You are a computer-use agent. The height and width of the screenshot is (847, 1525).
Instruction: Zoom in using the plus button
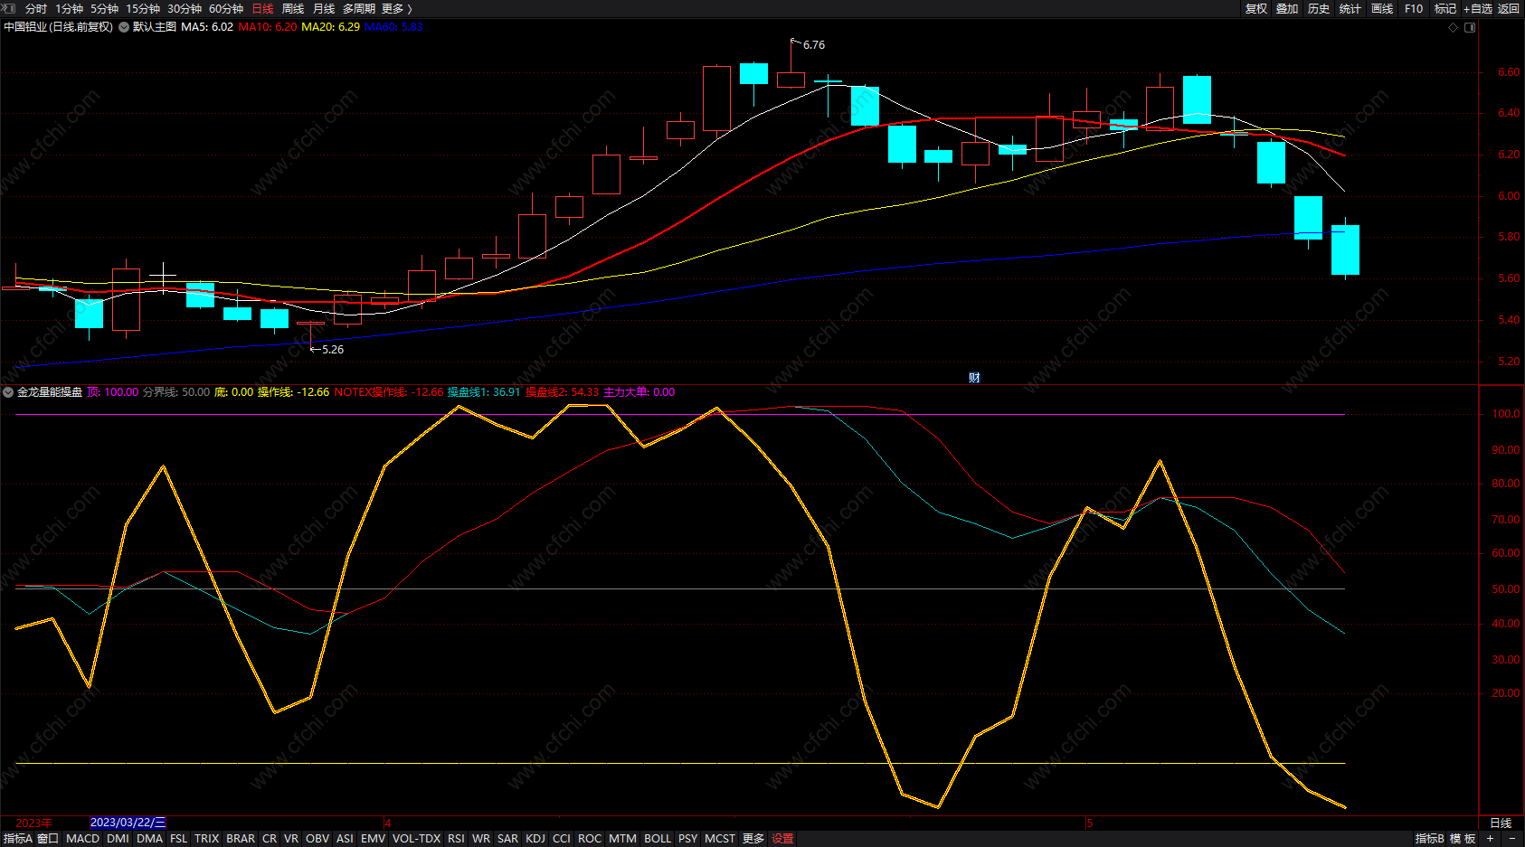coord(1491,839)
